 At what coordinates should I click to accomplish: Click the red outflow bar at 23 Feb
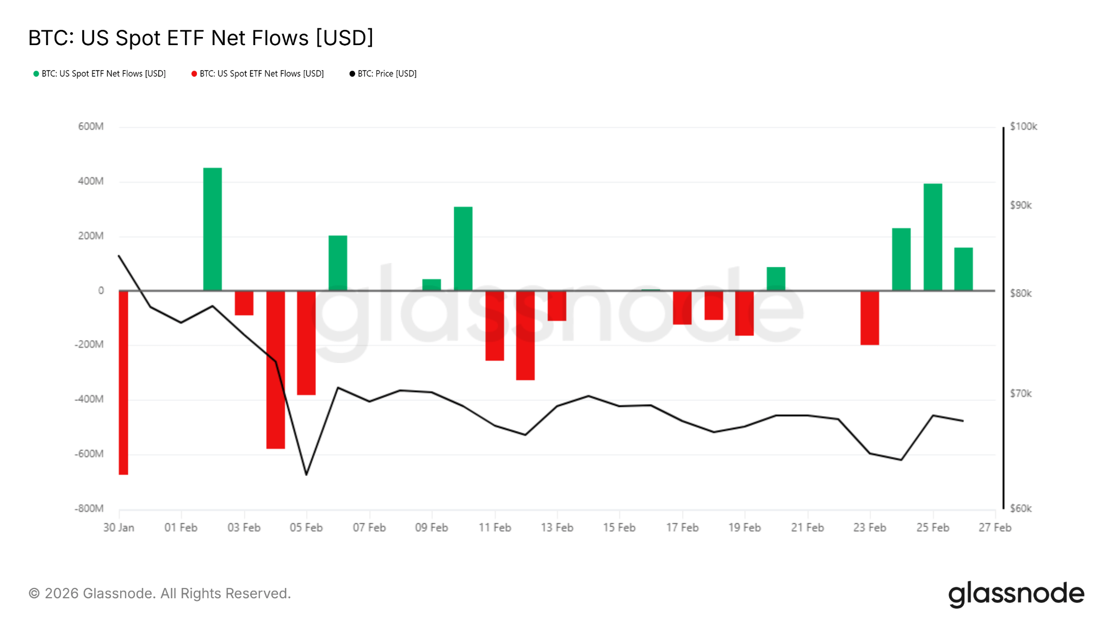pos(870,318)
